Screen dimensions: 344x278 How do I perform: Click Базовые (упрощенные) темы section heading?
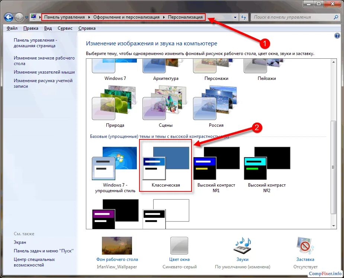coord(160,136)
